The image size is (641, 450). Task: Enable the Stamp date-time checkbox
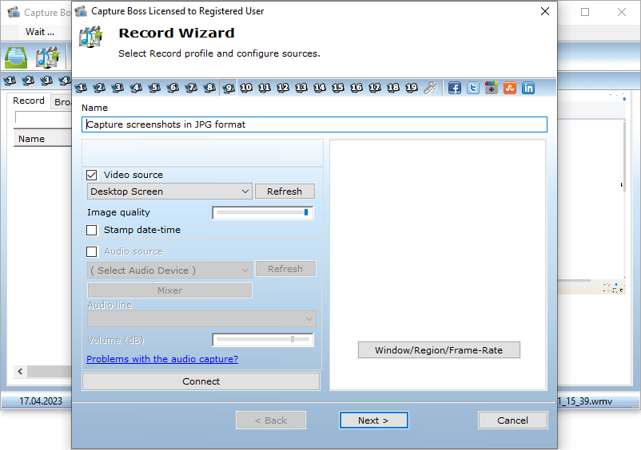coord(92,230)
